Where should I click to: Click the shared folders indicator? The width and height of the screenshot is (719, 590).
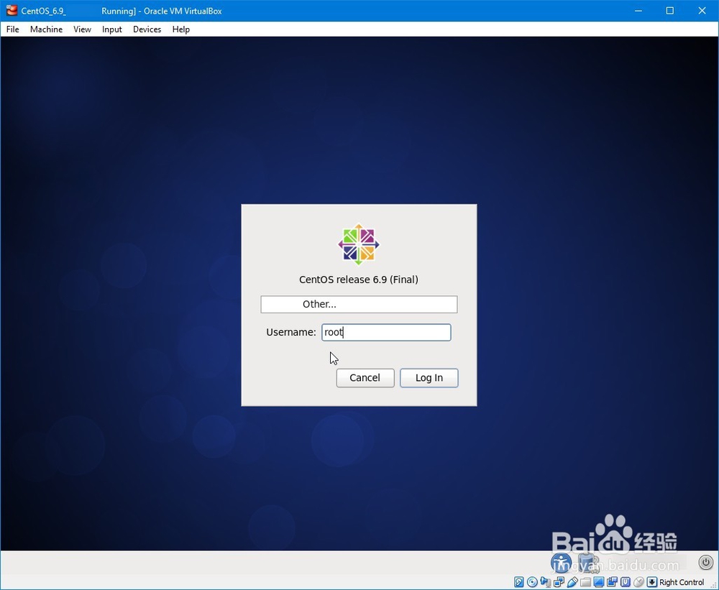[585, 582]
